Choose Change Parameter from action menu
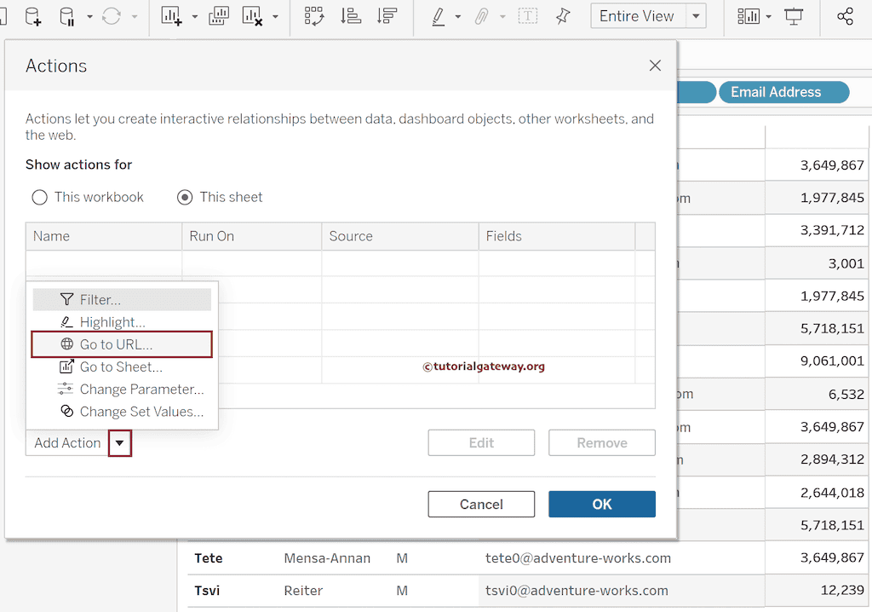 click(136, 389)
